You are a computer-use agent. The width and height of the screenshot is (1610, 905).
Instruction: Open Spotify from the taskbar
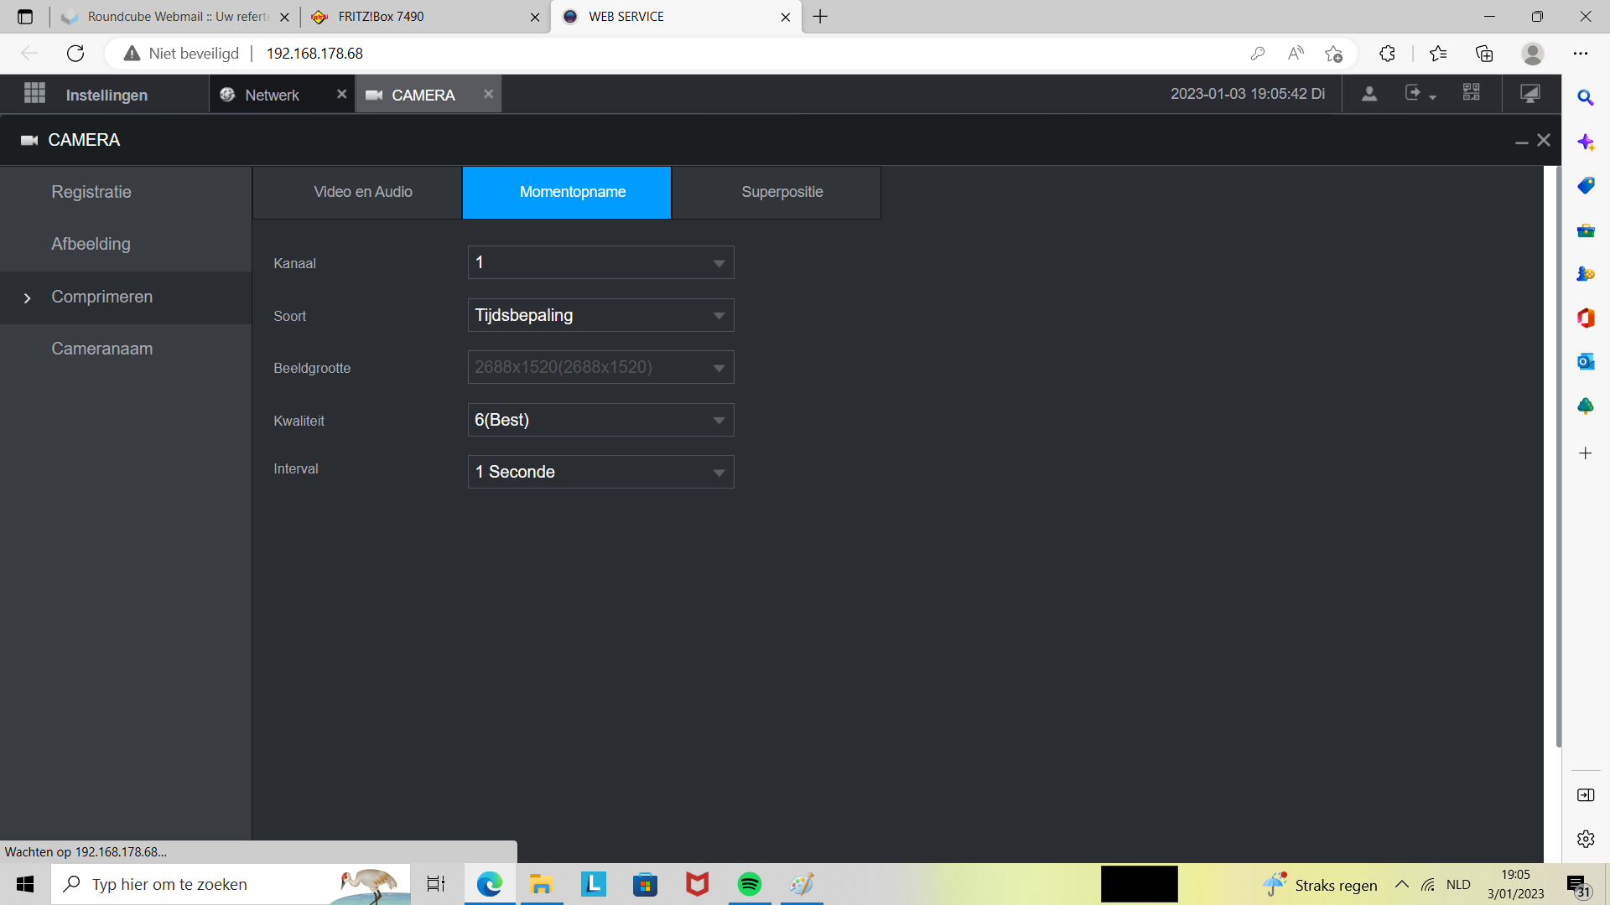(x=749, y=884)
